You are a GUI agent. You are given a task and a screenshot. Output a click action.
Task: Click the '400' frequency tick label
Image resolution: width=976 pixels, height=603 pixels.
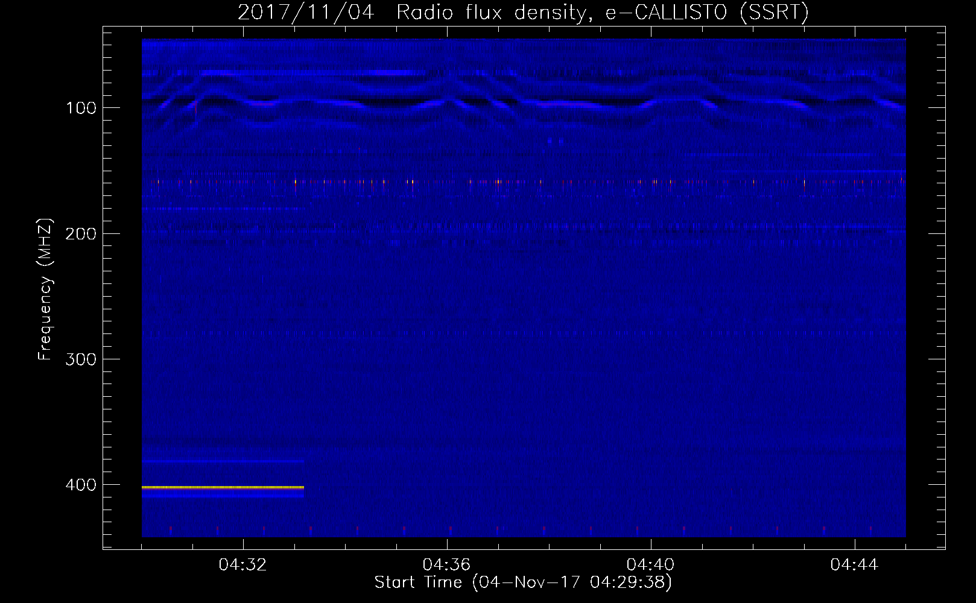(81, 485)
